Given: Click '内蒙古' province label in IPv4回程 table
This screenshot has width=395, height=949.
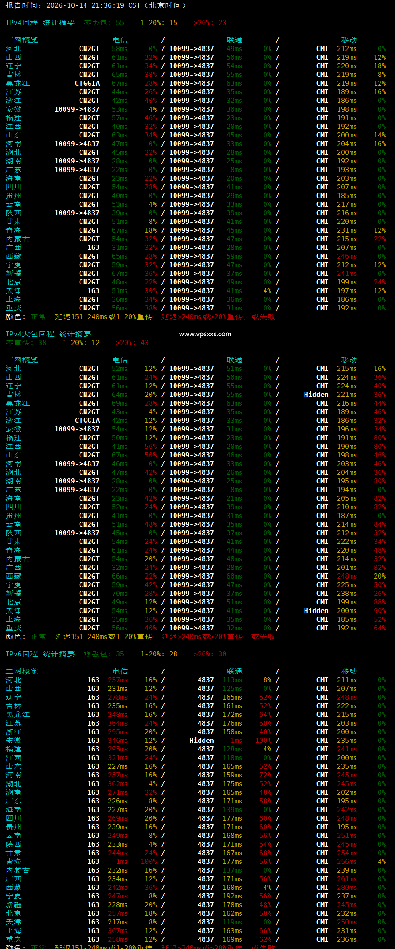Looking at the screenshot, I should (x=18, y=239).
